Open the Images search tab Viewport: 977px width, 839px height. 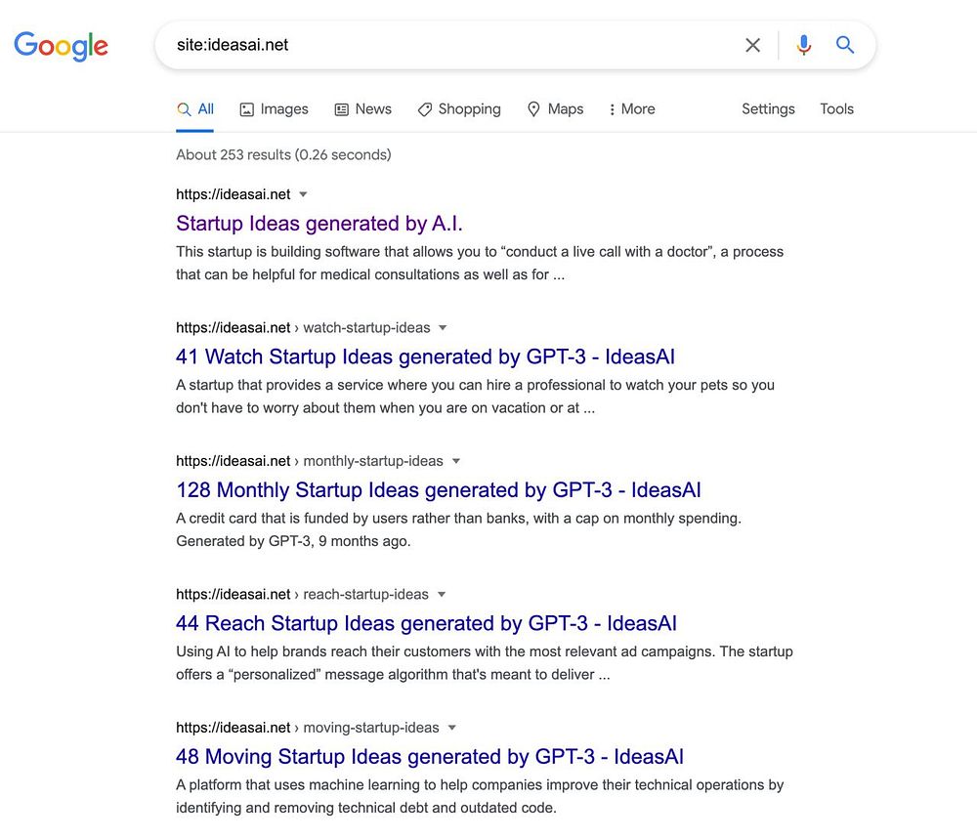click(x=275, y=109)
